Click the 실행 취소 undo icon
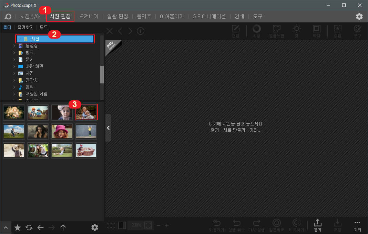The image size is (368, 234). pos(237,225)
